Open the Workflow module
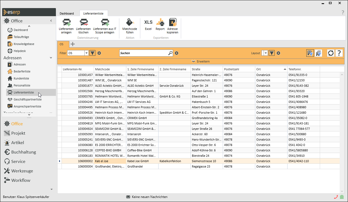Image resolution: width=348 pixels, height=202 pixels. (21, 180)
